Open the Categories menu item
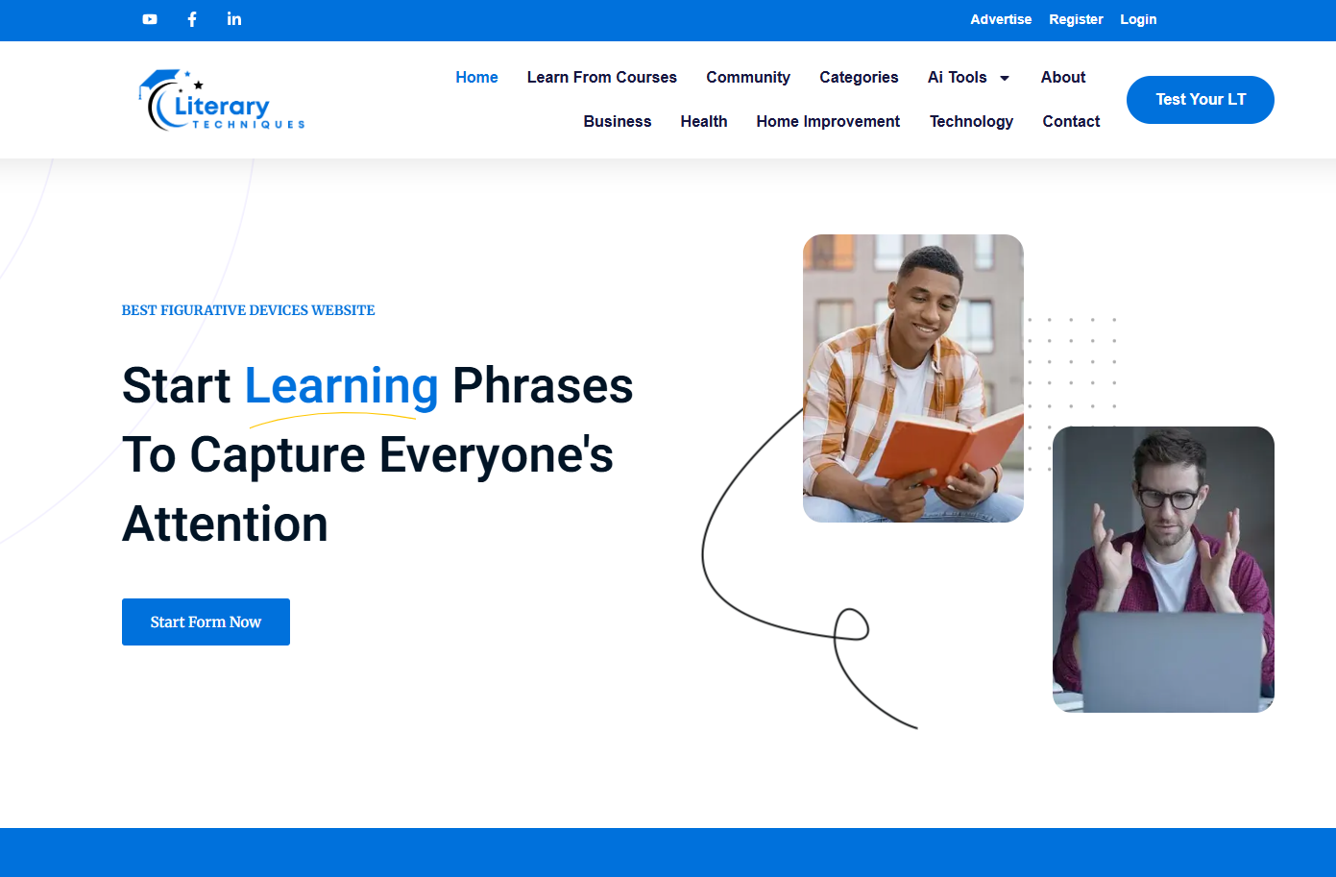This screenshot has height=877, width=1336. [x=859, y=78]
